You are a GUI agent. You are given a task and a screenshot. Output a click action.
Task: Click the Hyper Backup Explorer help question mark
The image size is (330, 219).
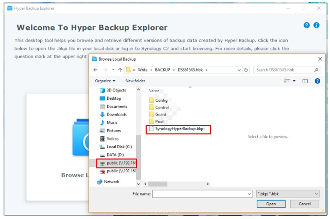306,26
